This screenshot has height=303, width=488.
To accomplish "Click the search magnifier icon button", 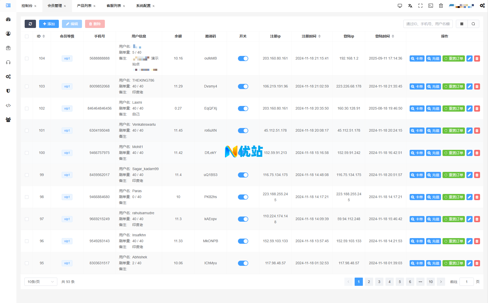I will [473, 24].
